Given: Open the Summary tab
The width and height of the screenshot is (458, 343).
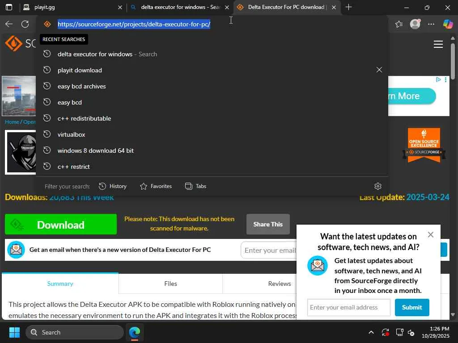Looking at the screenshot, I should click(x=60, y=284).
